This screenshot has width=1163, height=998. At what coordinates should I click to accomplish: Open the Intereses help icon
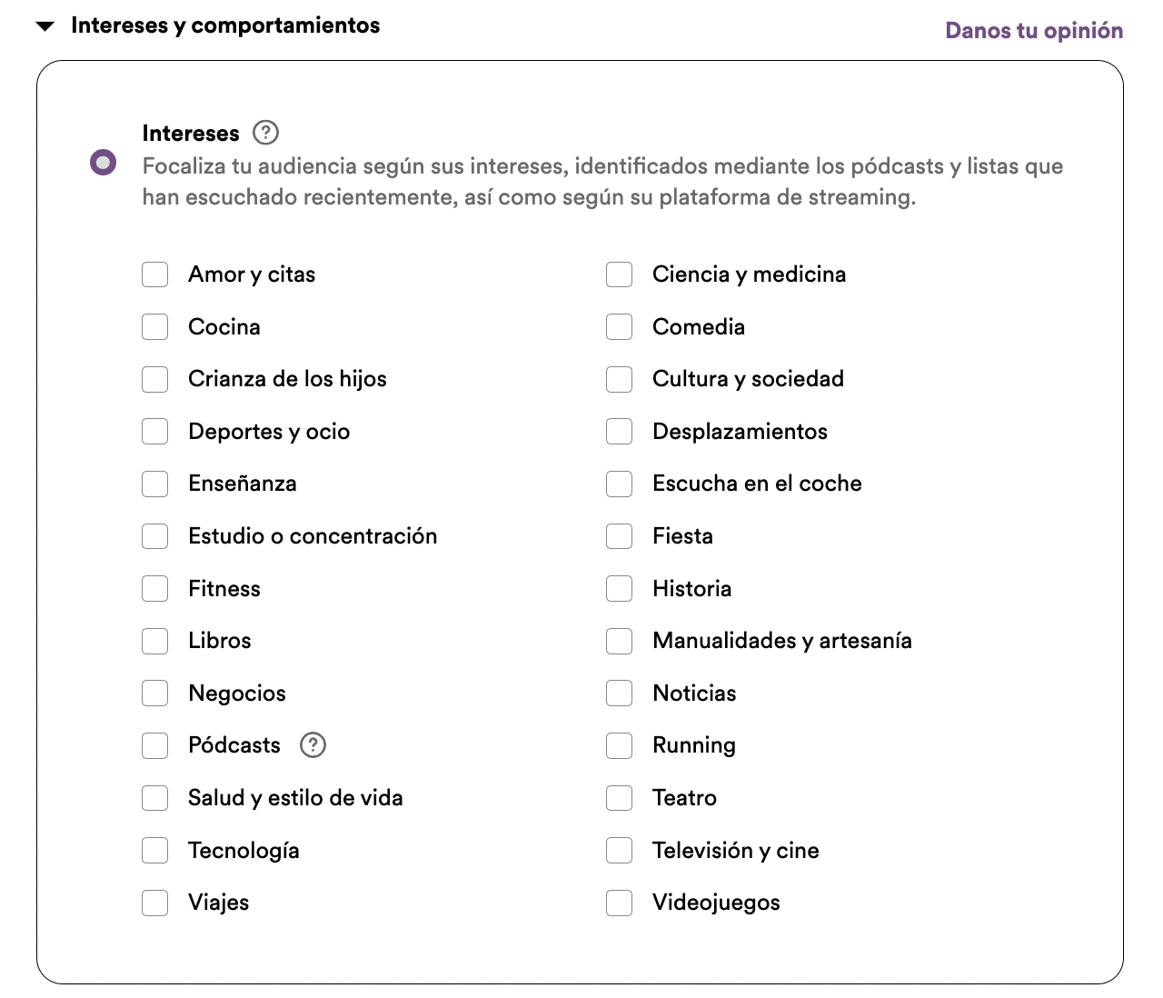click(x=264, y=133)
